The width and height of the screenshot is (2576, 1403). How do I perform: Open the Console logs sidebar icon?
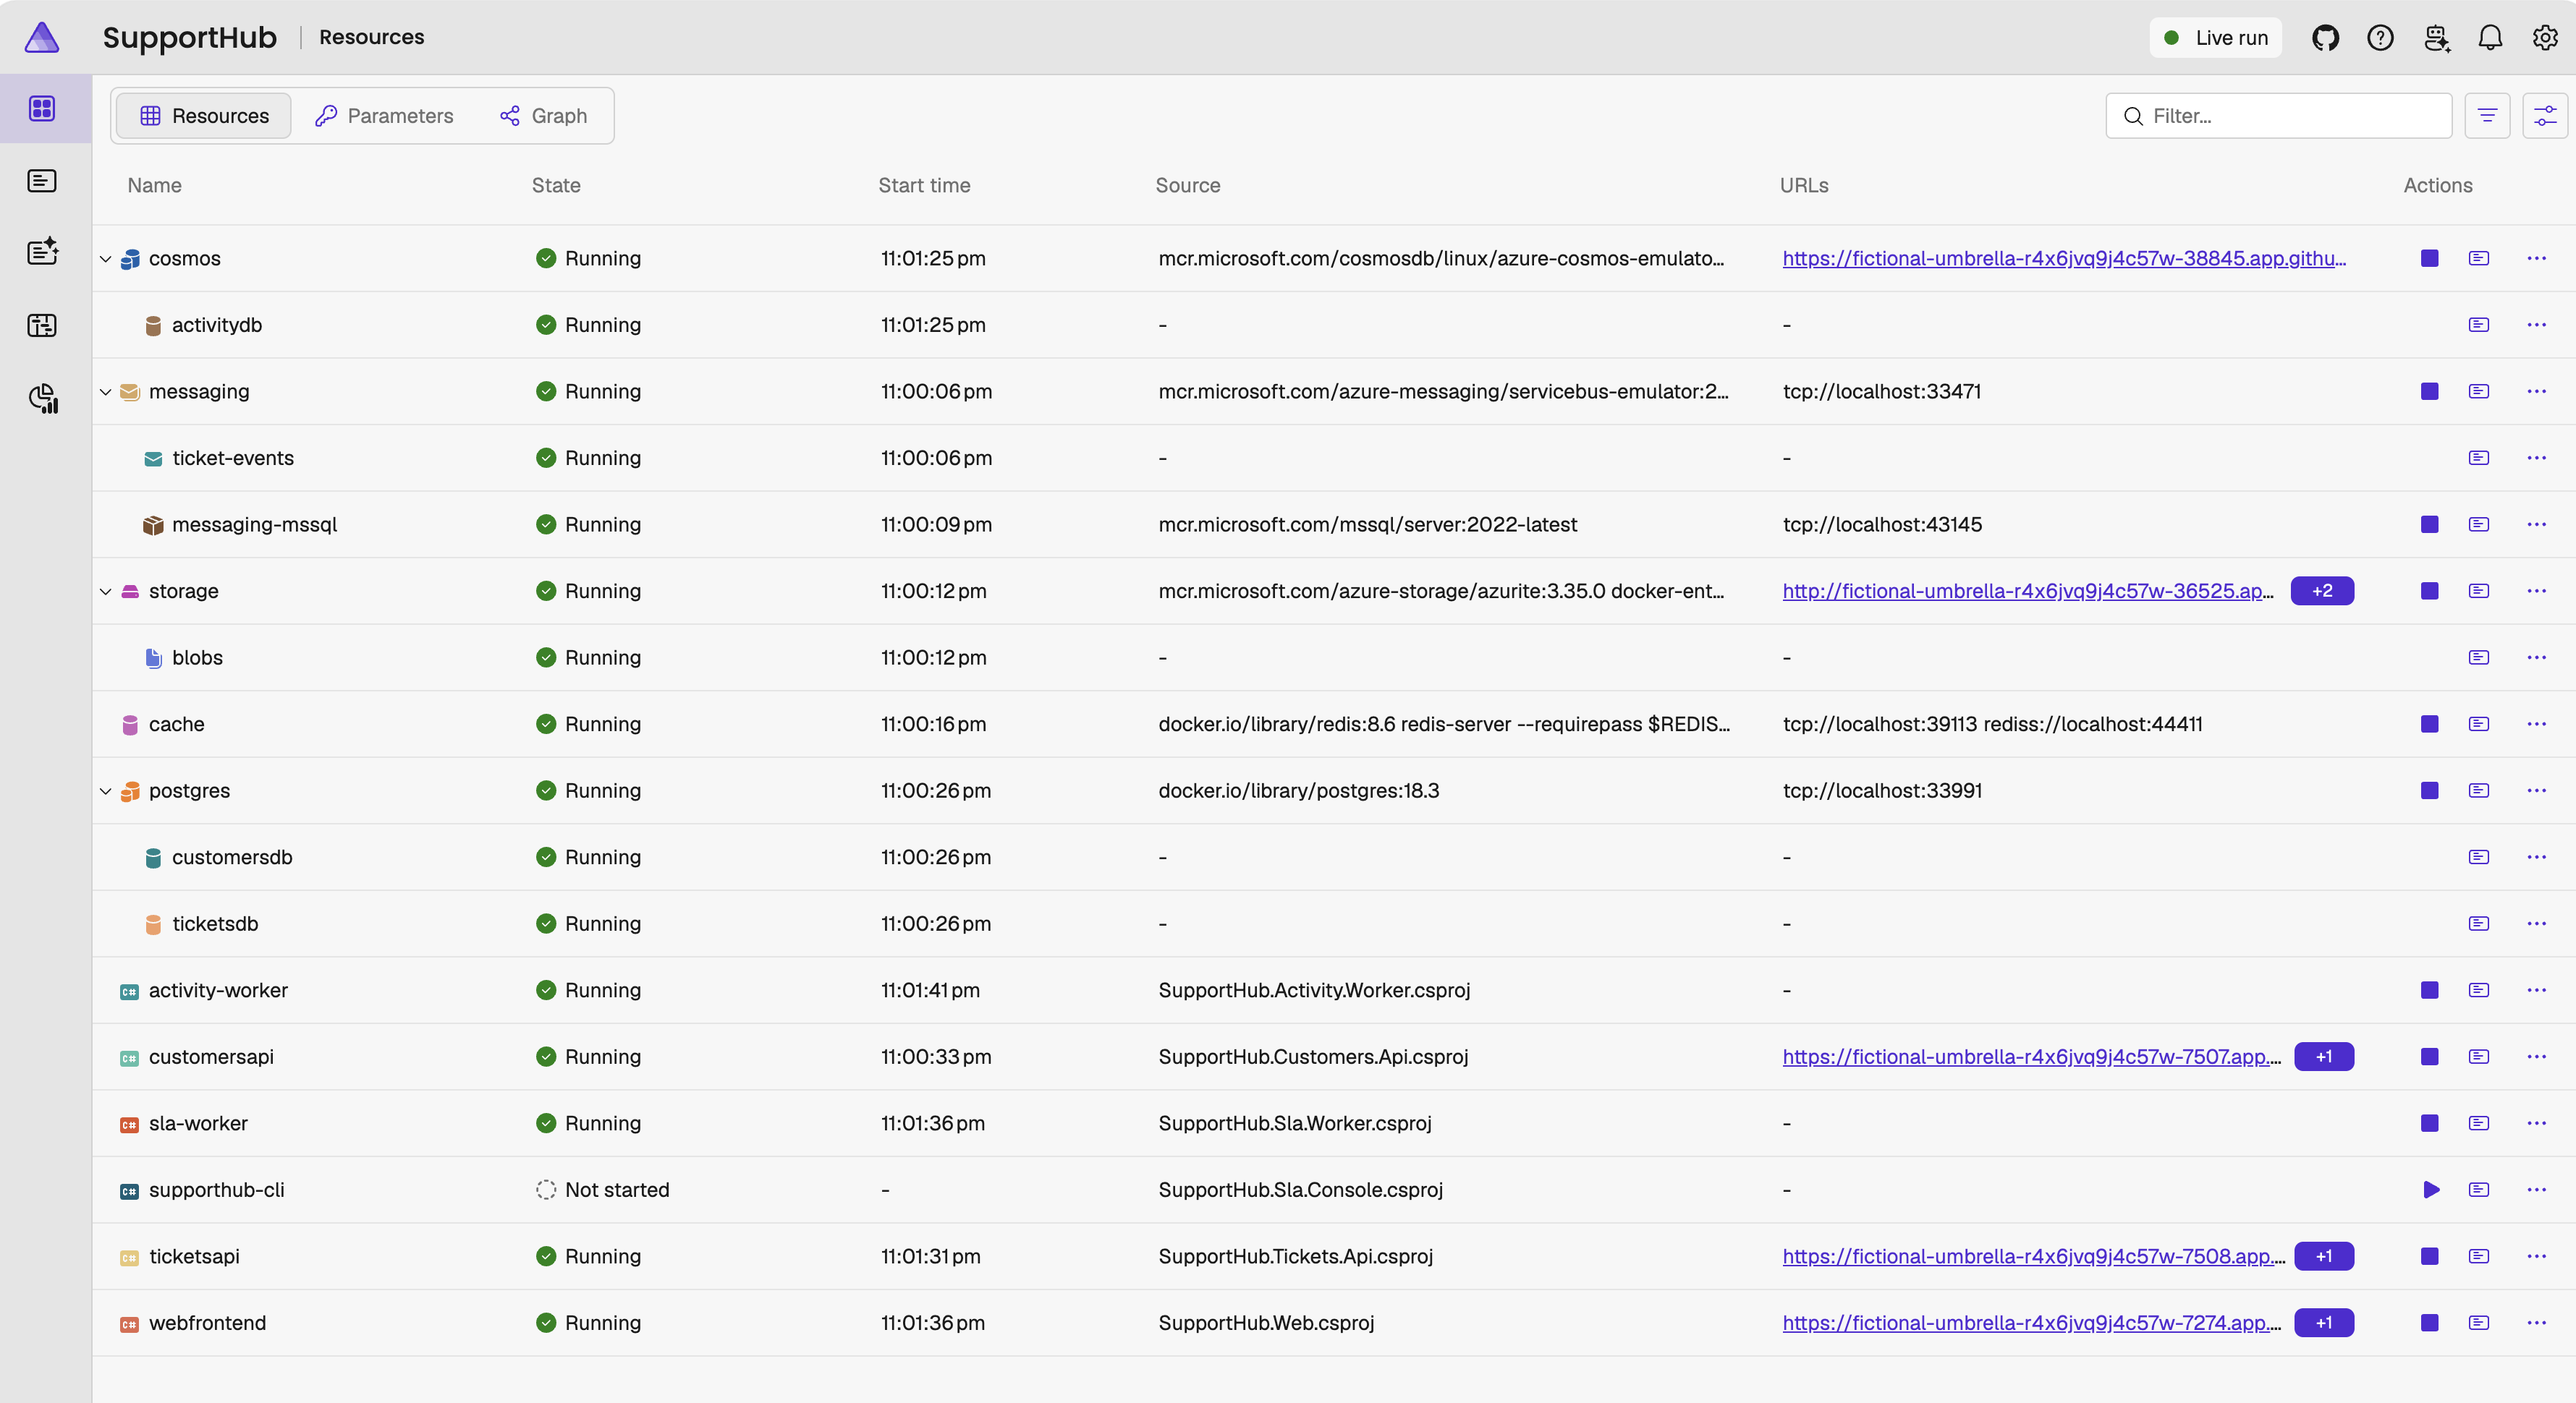pyautogui.click(x=42, y=180)
